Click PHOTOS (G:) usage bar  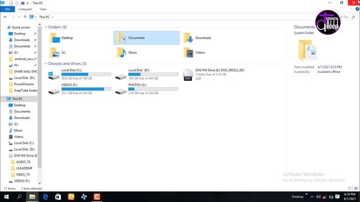tap(153, 89)
